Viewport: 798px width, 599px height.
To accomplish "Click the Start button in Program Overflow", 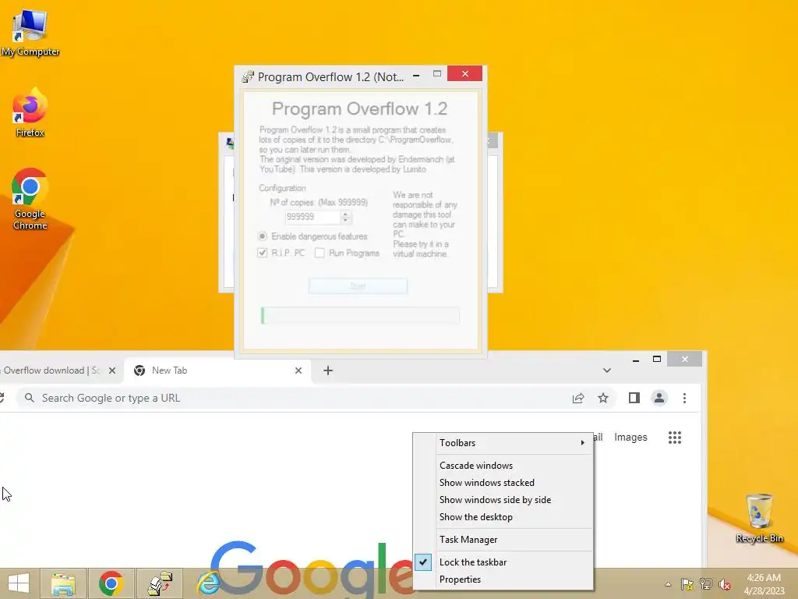I will pos(358,285).
